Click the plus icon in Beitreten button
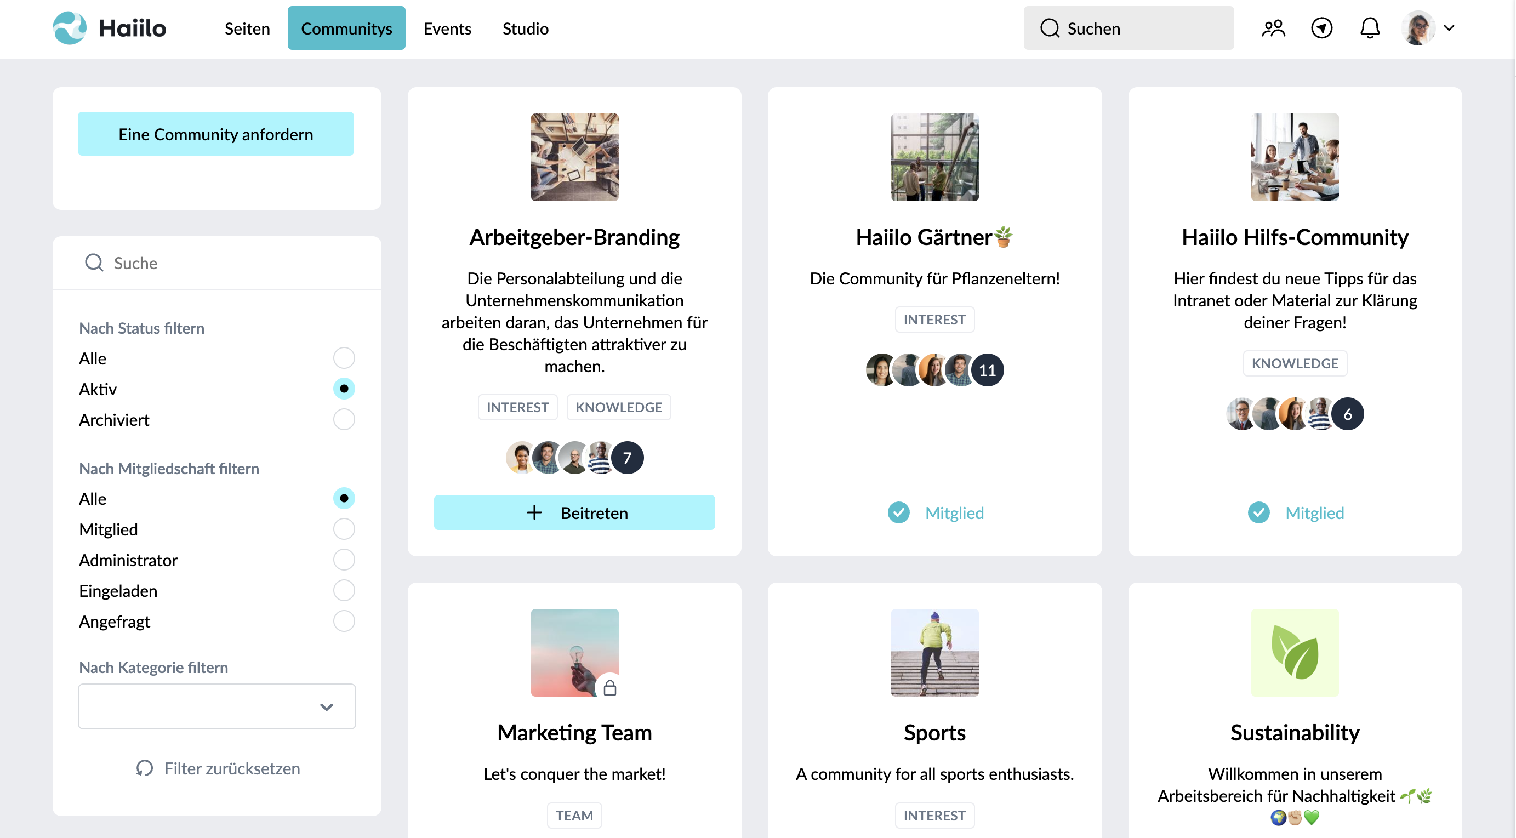 click(x=534, y=512)
